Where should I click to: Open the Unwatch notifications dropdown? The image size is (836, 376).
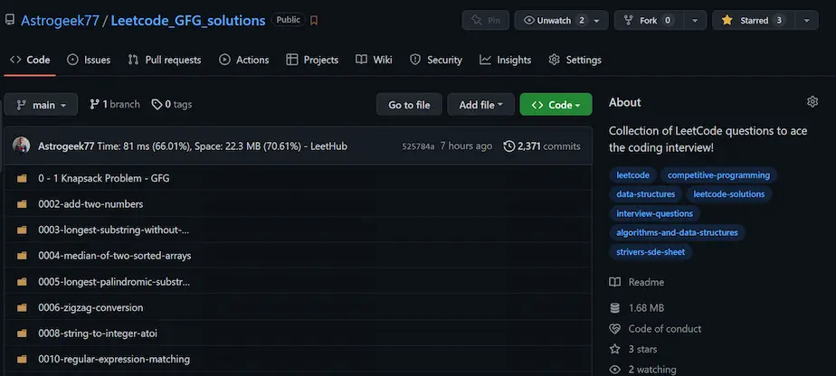[x=561, y=20]
